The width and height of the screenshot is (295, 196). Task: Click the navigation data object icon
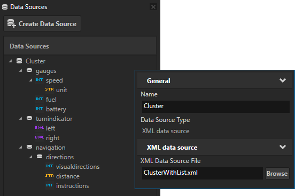coord(29,146)
